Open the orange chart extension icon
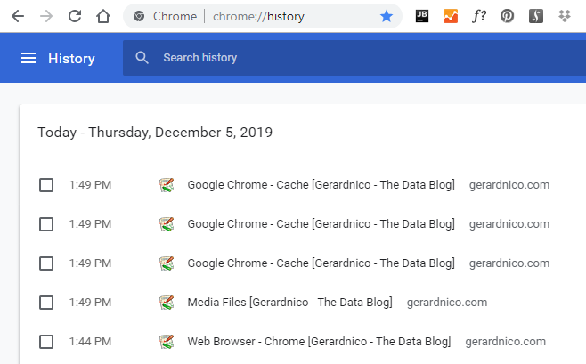 (450, 16)
